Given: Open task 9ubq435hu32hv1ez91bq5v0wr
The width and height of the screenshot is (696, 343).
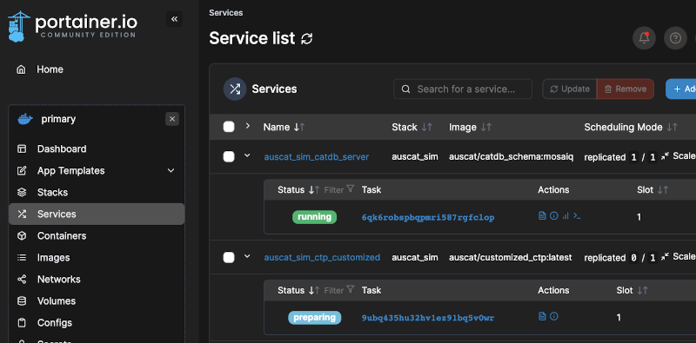Looking at the screenshot, I should tap(428, 318).
